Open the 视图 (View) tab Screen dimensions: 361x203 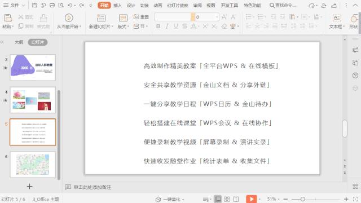(x=210, y=5)
